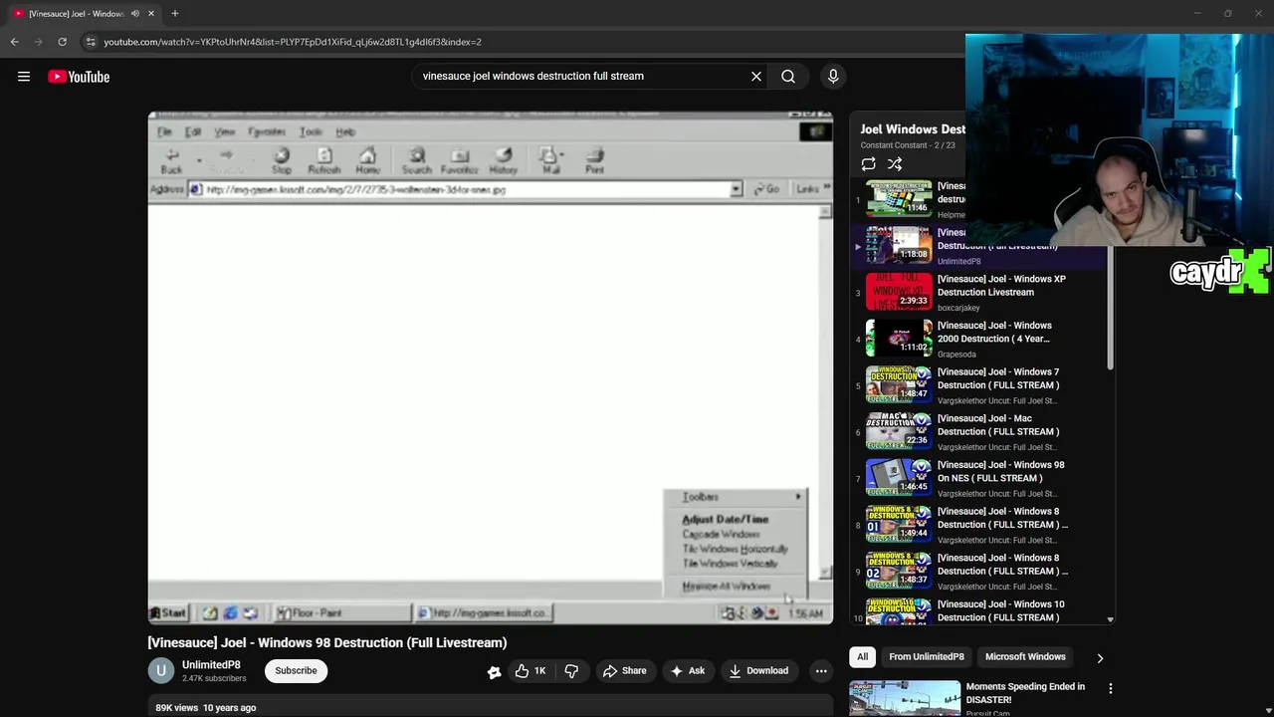This screenshot has width=1274, height=717.
Task: Start voice search with microphone
Action: pos(833,76)
